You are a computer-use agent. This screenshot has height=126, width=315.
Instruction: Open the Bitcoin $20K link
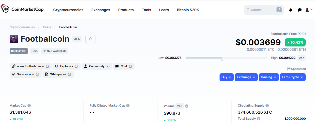pos(188,10)
